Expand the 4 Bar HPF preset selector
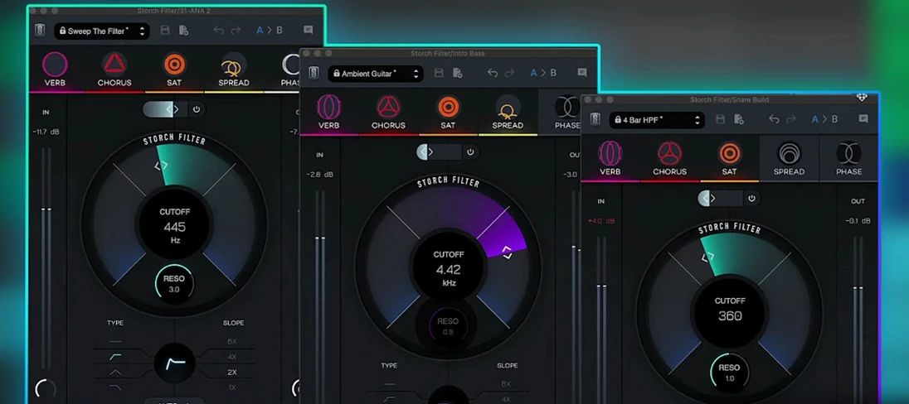This screenshot has height=404, width=909. coord(657,120)
